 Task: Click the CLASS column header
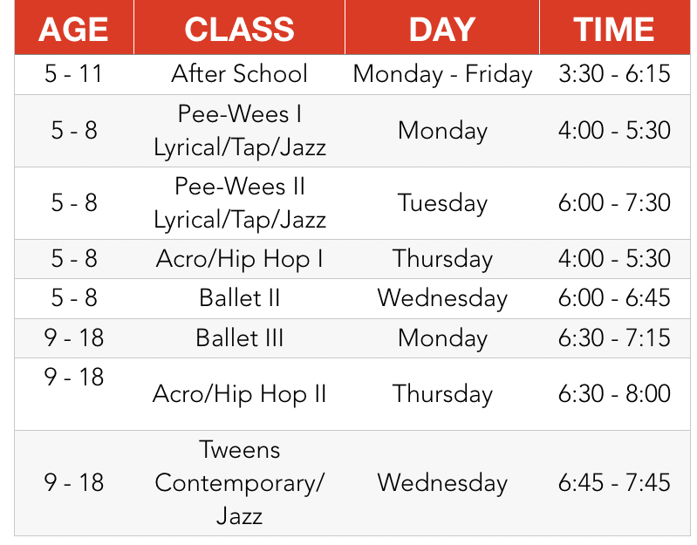(x=239, y=30)
